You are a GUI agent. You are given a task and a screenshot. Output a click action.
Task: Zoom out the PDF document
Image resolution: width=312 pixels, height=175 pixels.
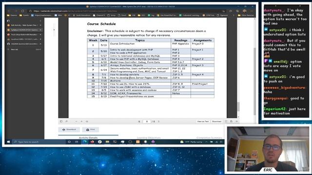[76, 122]
